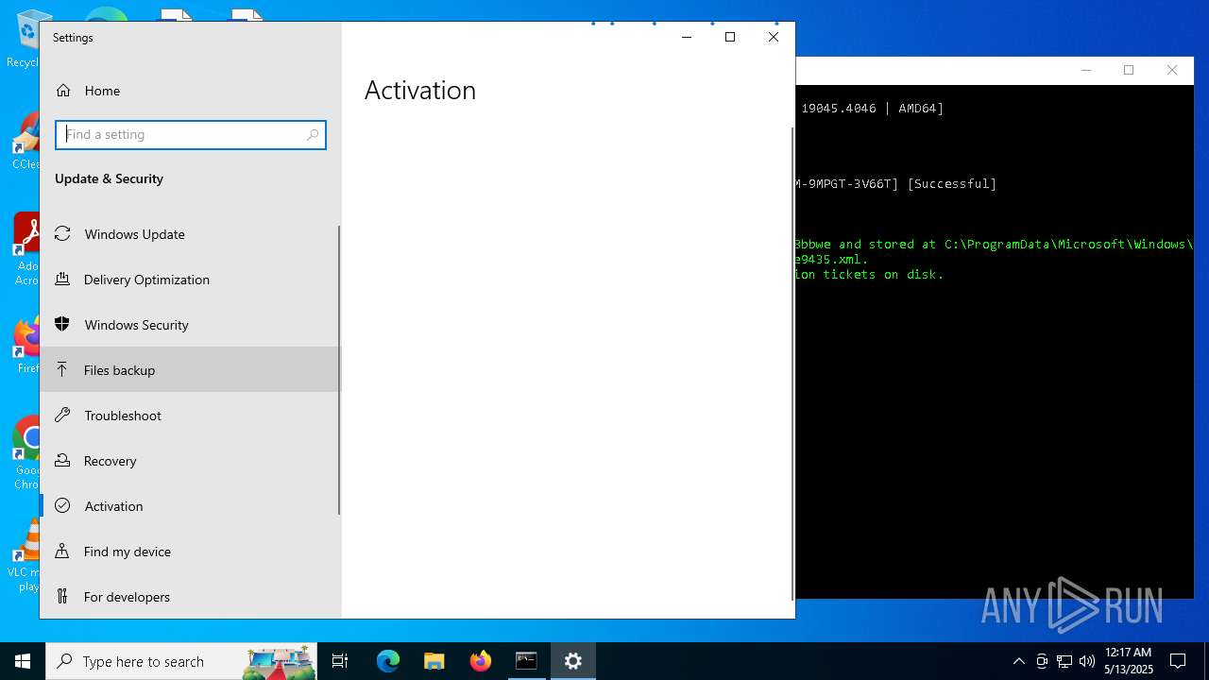Open the Activation label in sidebar
This screenshot has width=1209, height=680.
[x=113, y=506]
